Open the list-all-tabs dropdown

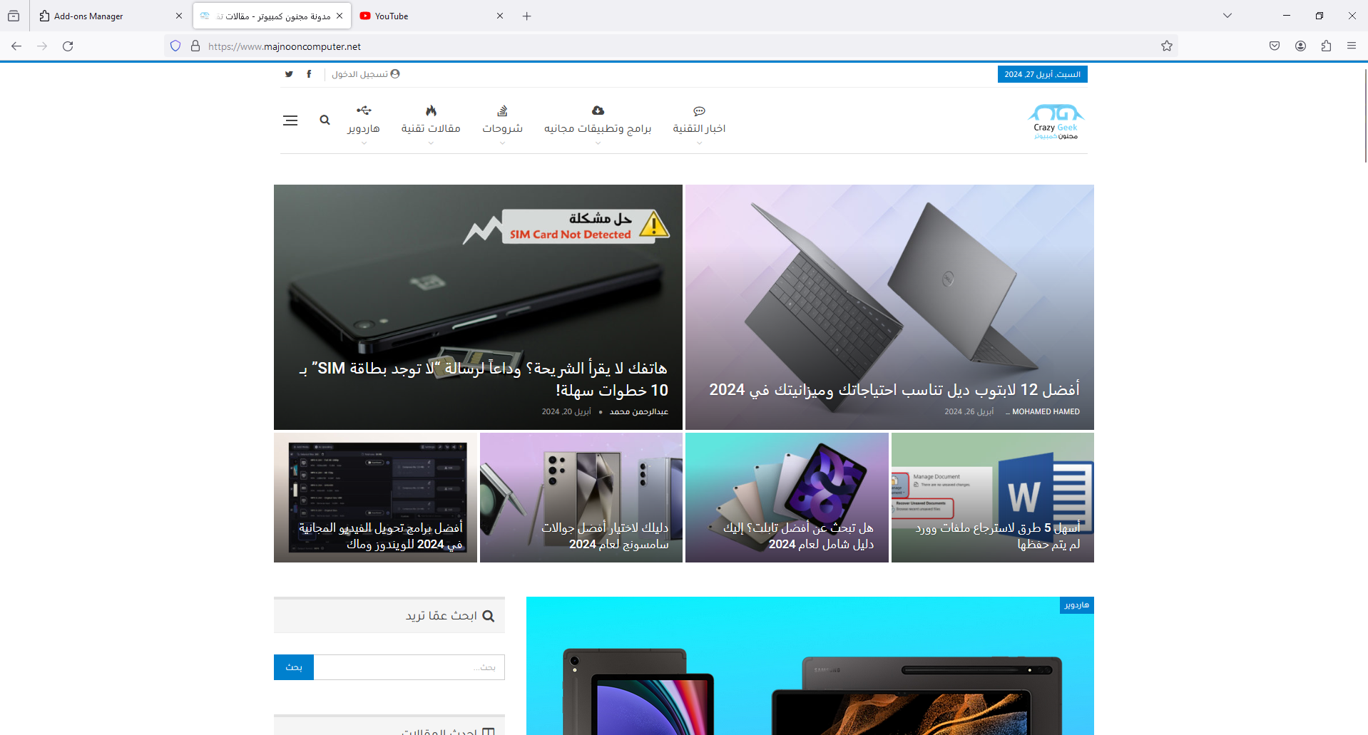coord(1227,15)
